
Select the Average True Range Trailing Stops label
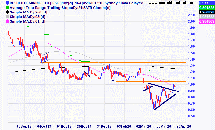[60, 8]
